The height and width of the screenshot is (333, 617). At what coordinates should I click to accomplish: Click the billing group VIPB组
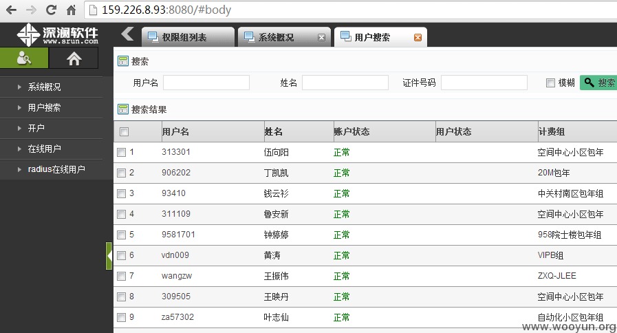pyautogui.click(x=550, y=255)
